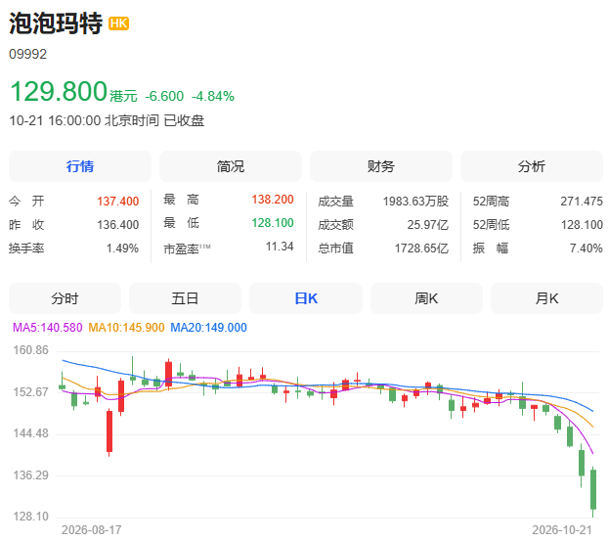
Task: Click the percent change -4.84%
Action: pyautogui.click(x=213, y=96)
